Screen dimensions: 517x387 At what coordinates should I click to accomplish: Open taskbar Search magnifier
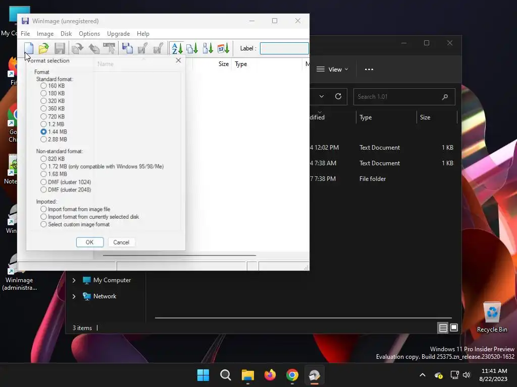point(226,375)
